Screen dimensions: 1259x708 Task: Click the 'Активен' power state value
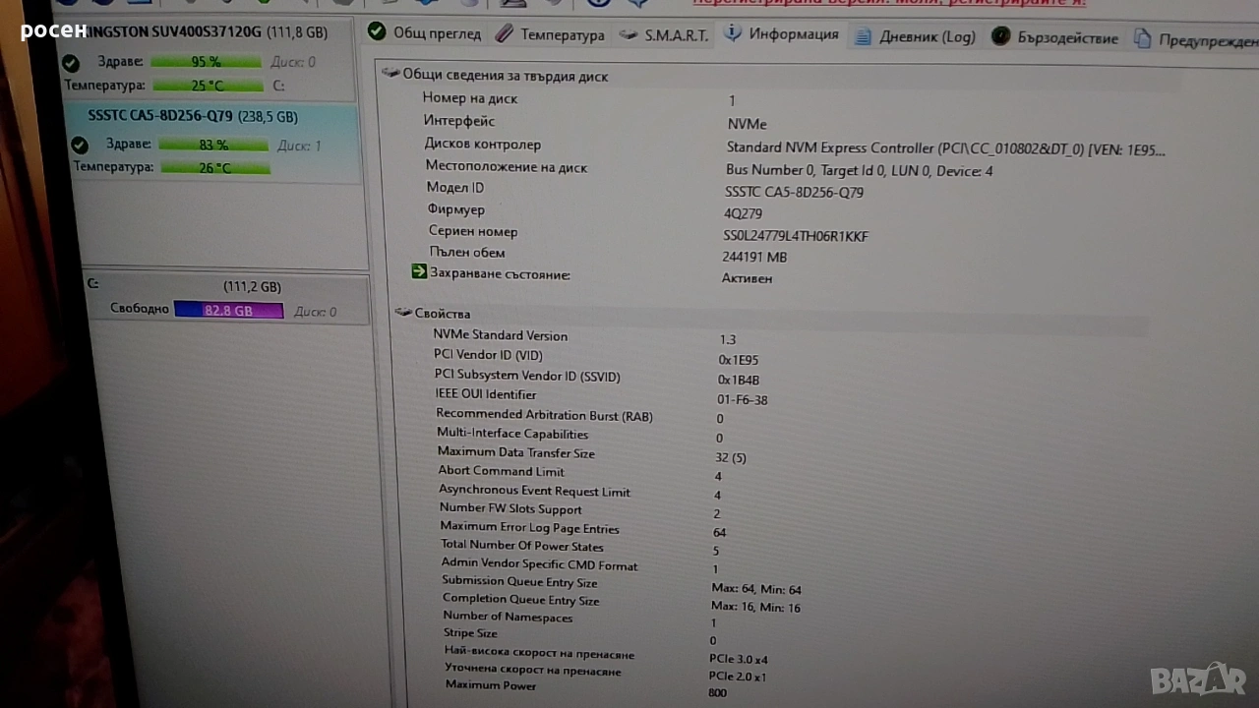(747, 278)
